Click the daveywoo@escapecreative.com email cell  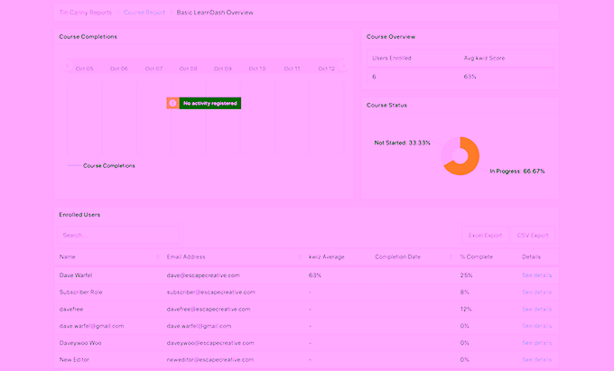click(210, 343)
